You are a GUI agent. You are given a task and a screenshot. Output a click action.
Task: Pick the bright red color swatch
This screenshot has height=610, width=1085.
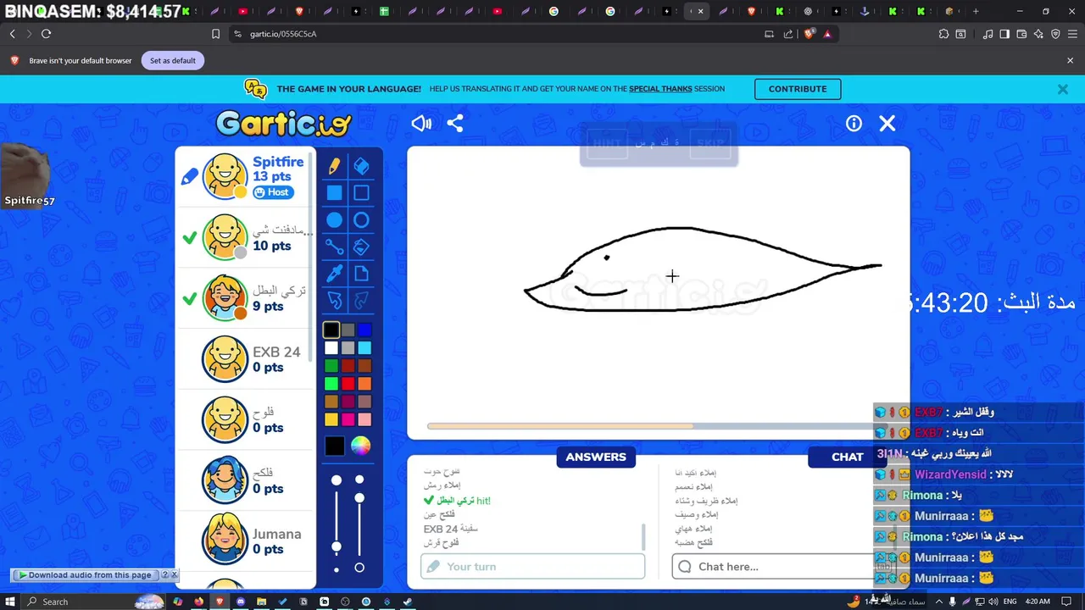point(348,384)
